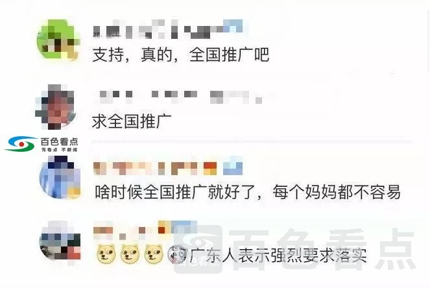
Task: Open the green avatar of first commenter
Action: pos(58,40)
